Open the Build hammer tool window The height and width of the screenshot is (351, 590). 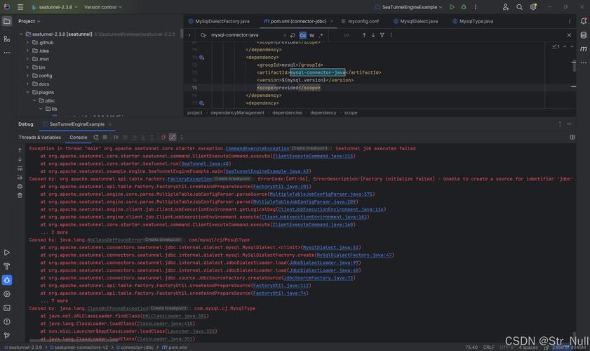[x=7, y=266]
